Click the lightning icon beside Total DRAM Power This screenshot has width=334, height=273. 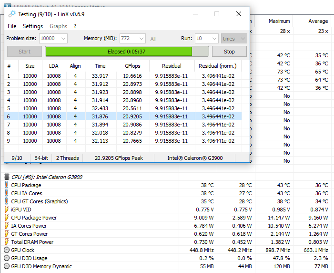(7, 242)
